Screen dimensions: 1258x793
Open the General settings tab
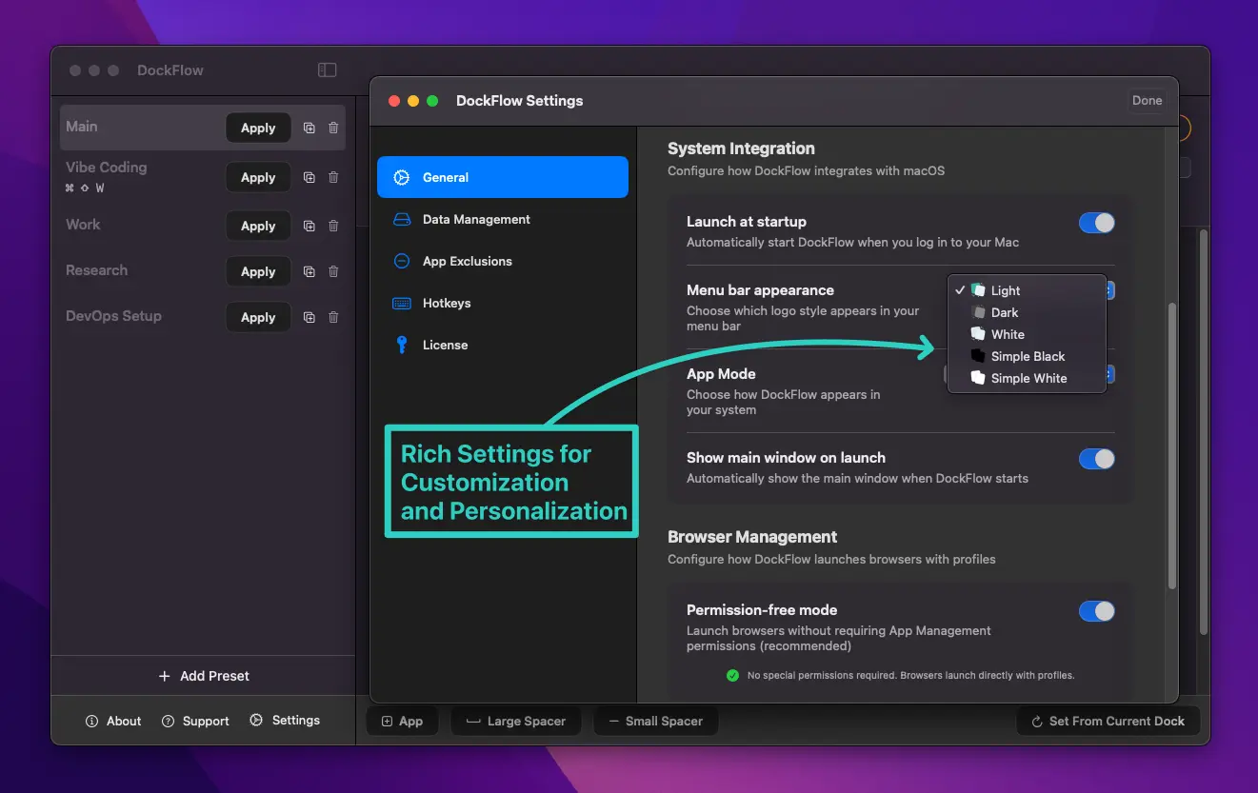[x=503, y=177]
